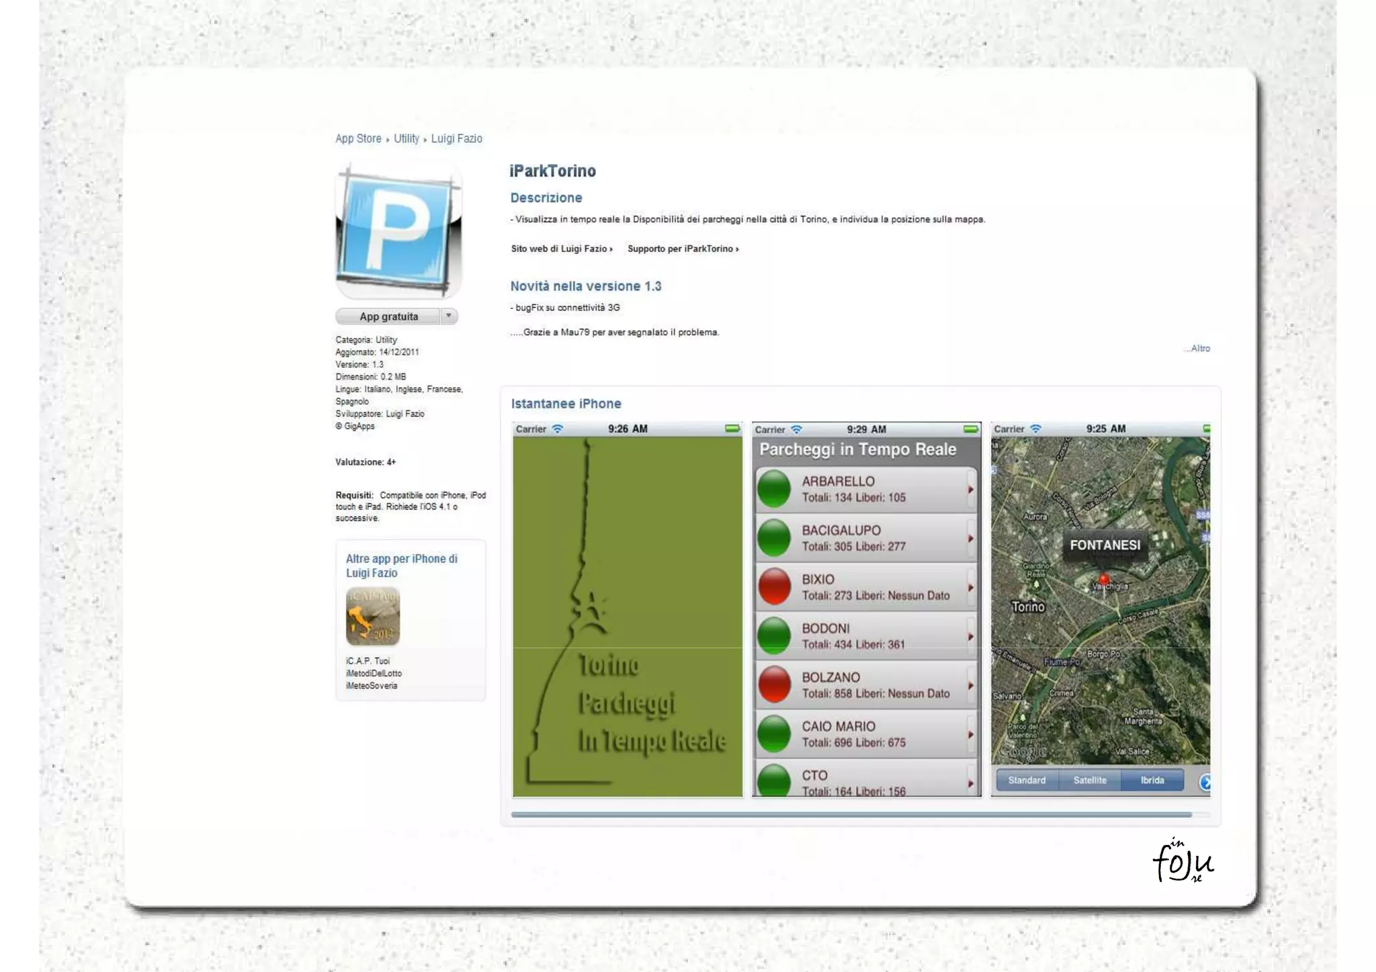Expand the BACIGALUPO row disclosure arrow

[970, 539]
